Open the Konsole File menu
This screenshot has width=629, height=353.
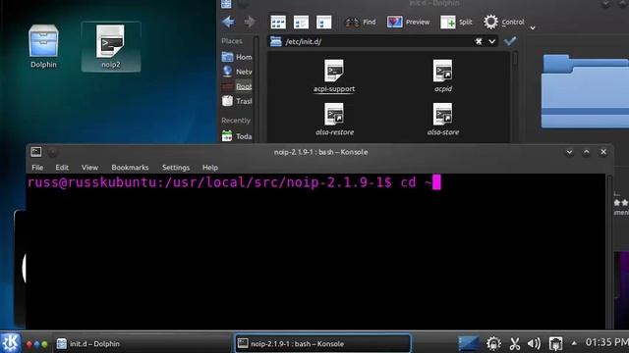37,168
